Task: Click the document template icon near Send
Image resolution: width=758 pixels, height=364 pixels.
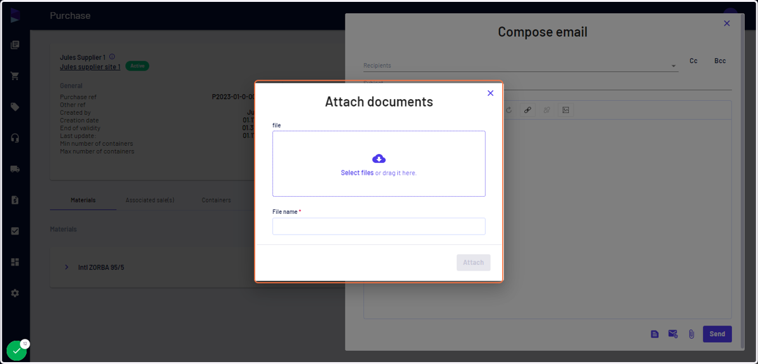Action: [x=654, y=334]
